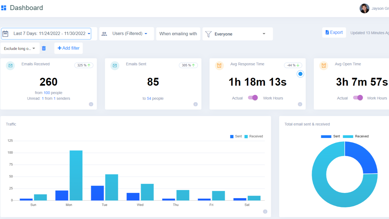Viewport: 389px width, 219px height.
Task: Click the alarm clock icon on Avg Response Time
Action: click(219, 66)
